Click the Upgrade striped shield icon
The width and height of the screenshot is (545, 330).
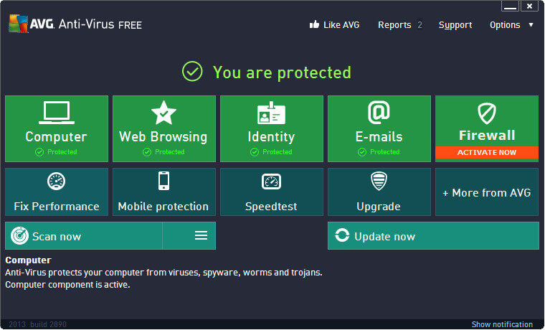point(379,181)
